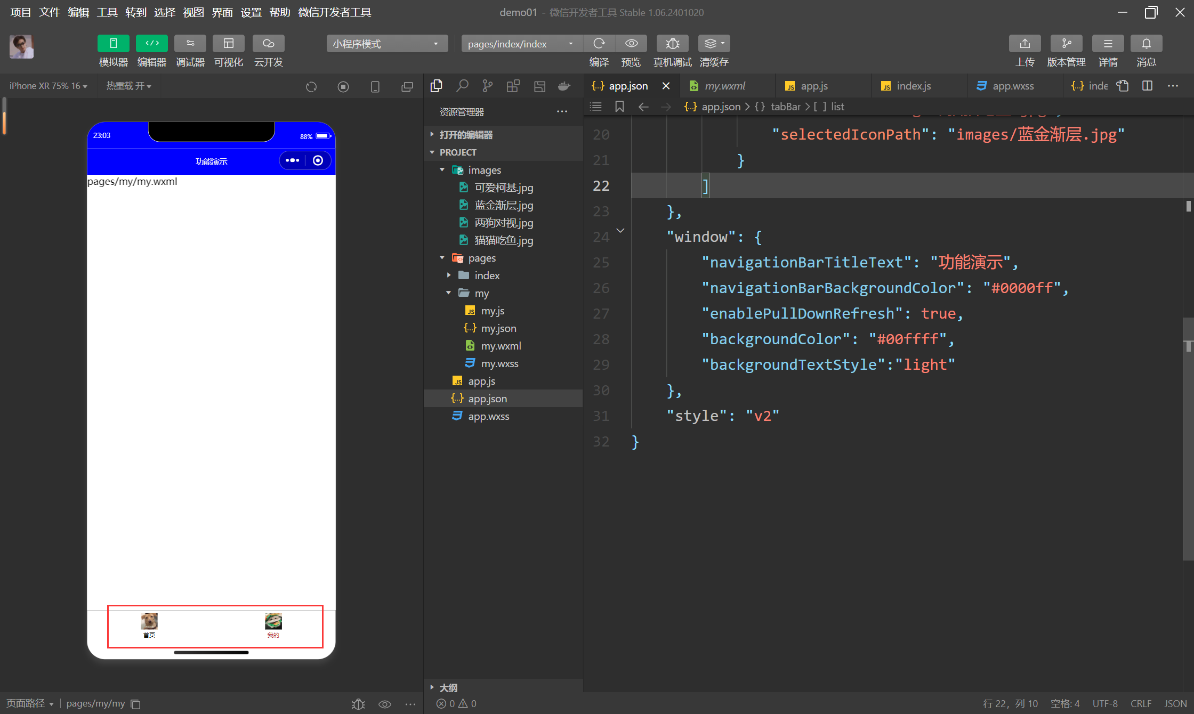Screen dimensions: 1194x714
Task: Open the iPhone XR device dropdown
Action: pos(48,86)
